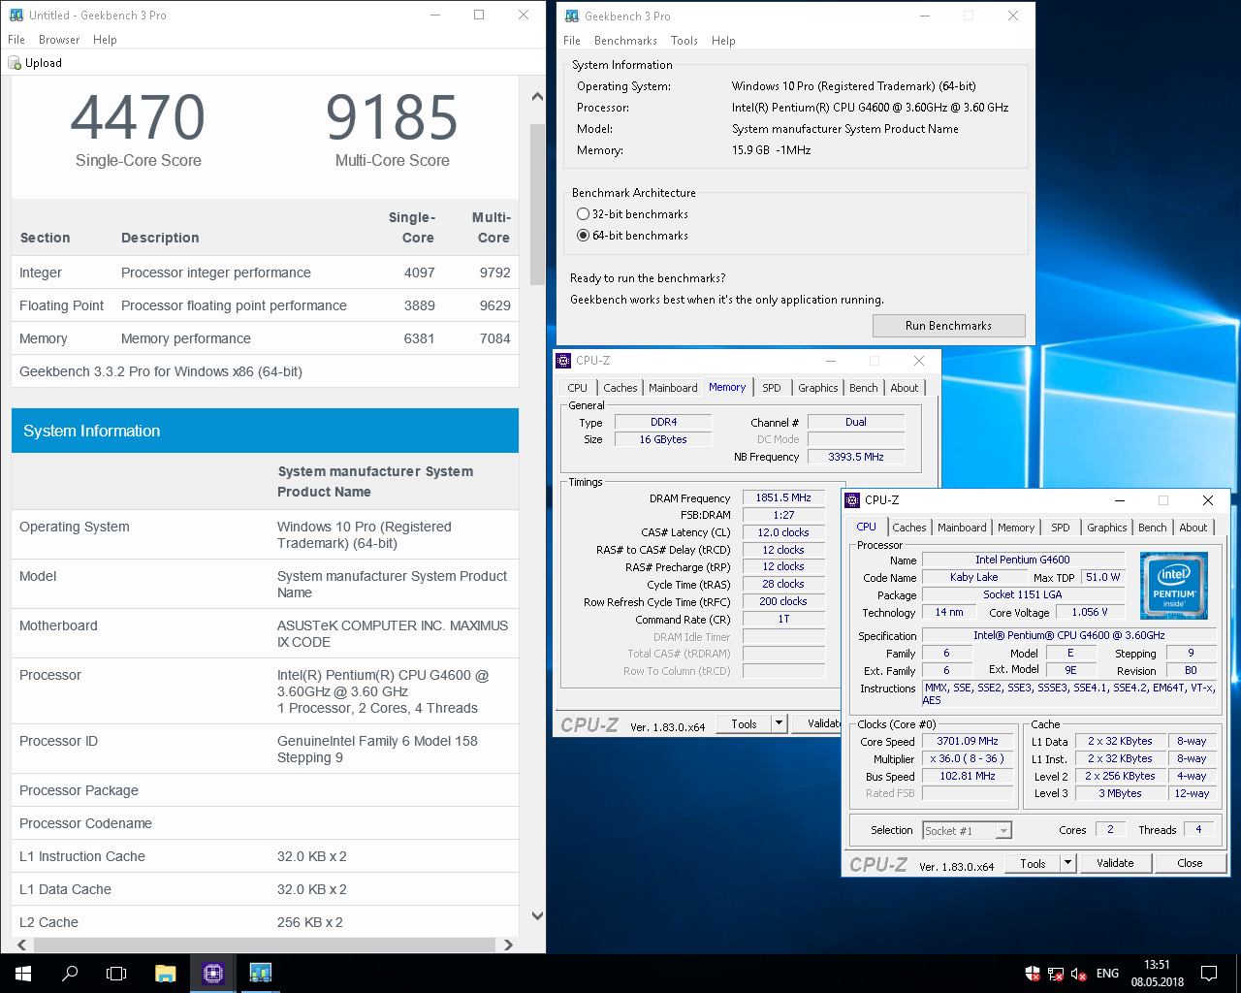Open File menu in Geekbench results window
Image resolution: width=1241 pixels, height=993 pixels.
[16, 40]
